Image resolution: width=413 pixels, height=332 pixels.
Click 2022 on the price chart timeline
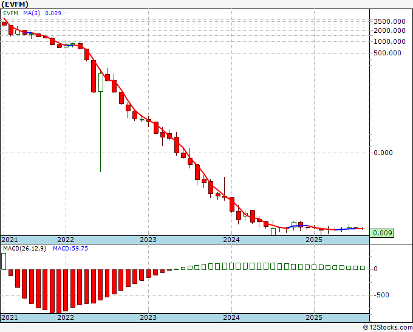tap(66, 240)
